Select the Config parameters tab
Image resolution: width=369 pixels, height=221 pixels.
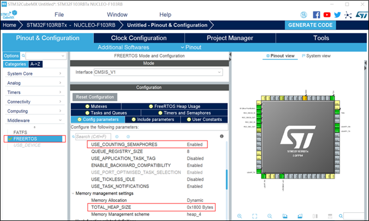pos(98,119)
